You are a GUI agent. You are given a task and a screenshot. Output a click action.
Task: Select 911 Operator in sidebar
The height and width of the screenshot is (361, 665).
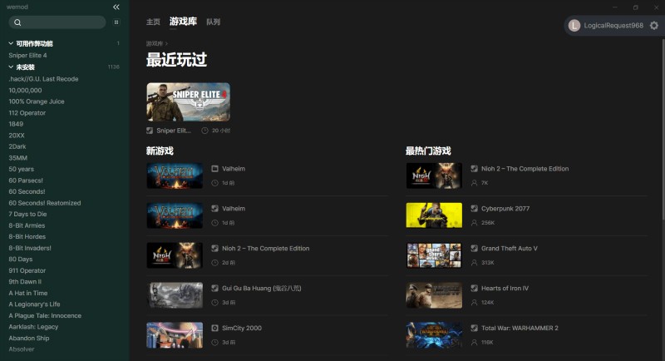tap(27, 270)
